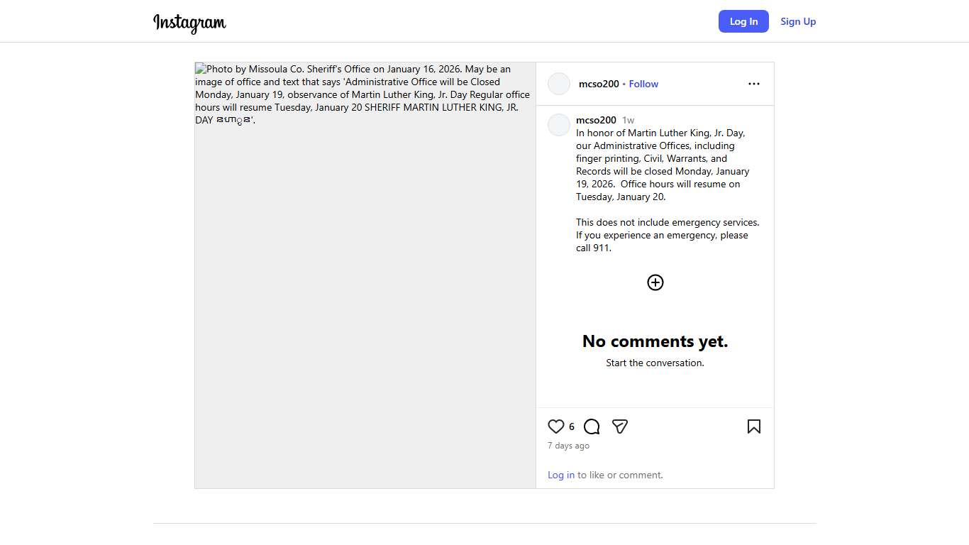Expand more comments with plus circle icon
The height and width of the screenshot is (545, 969).
[x=655, y=282]
